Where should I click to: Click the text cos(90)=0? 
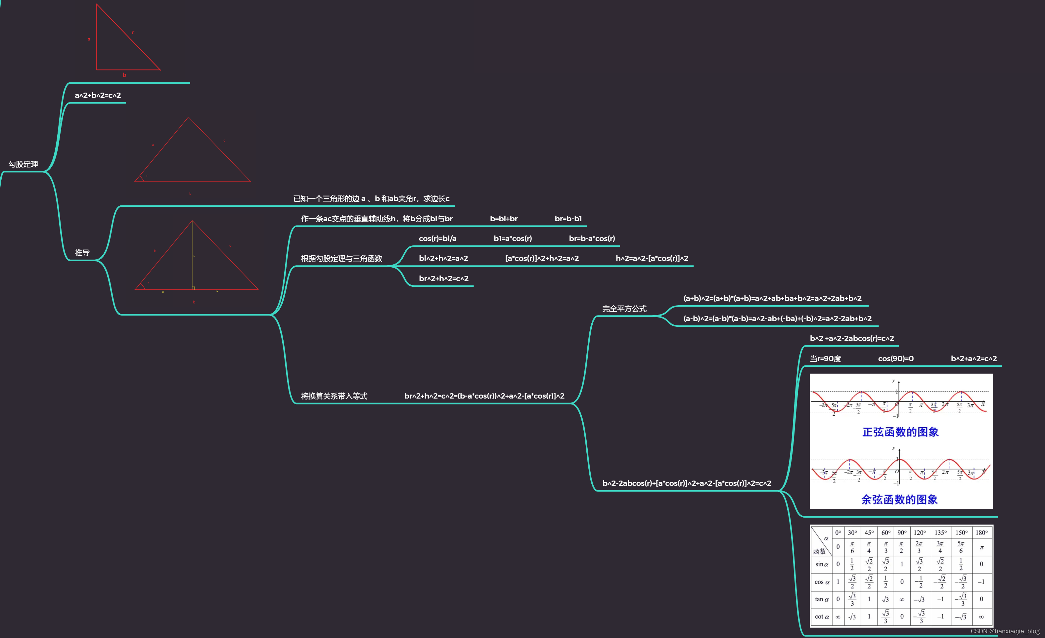coord(896,359)
